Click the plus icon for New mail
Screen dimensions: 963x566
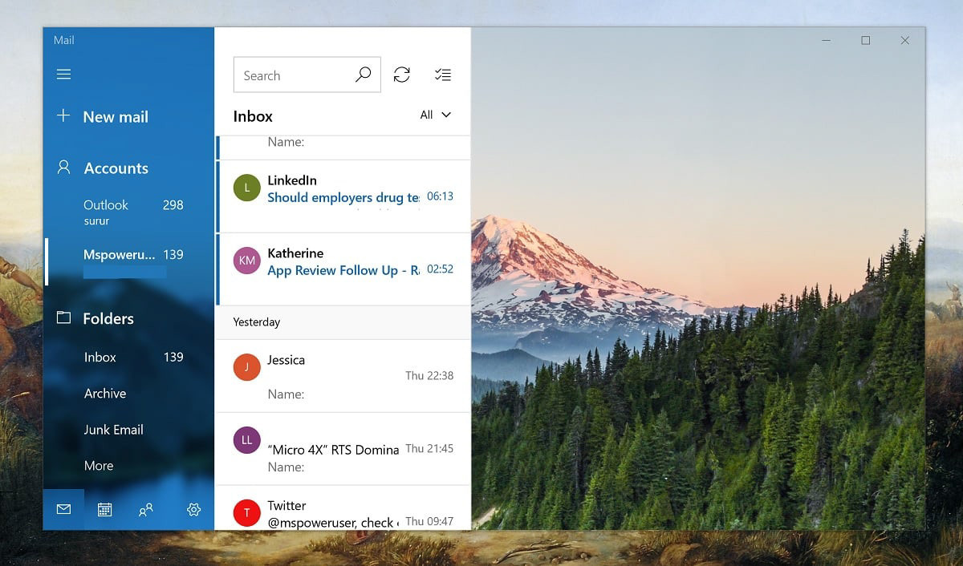63,115
